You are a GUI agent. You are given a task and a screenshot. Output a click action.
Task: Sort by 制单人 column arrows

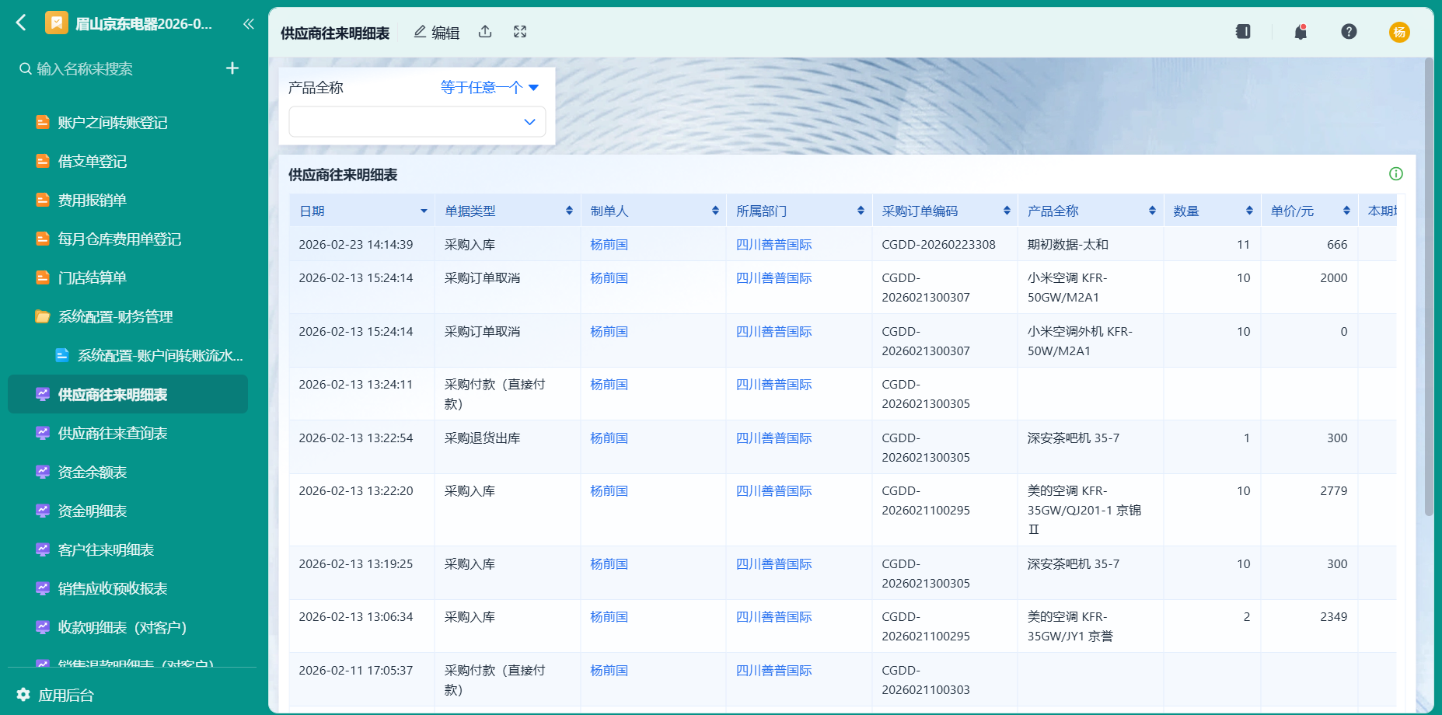pos(715,211)
